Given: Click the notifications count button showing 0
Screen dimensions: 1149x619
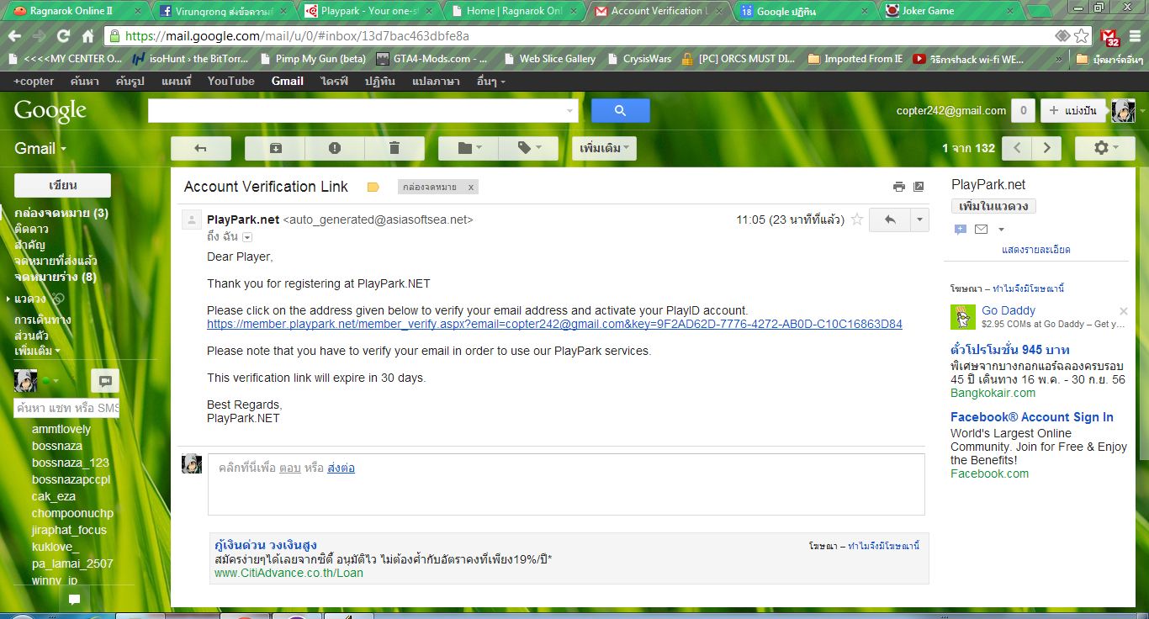Looking at the screenshot, I should (1023, 110).
